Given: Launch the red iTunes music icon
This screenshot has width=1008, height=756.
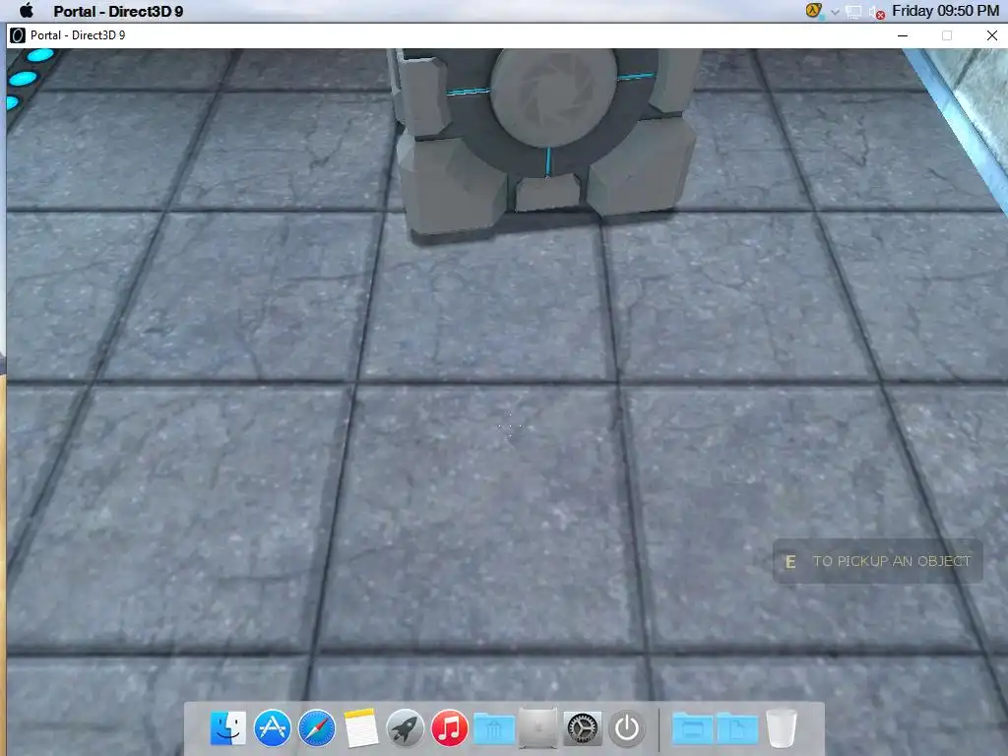Looking at the screenshot, I should pyautogui.click(x=449, y=728).
